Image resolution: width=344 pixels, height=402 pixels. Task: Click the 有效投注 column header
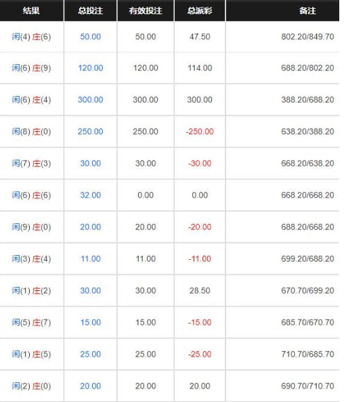pos(146,11)
